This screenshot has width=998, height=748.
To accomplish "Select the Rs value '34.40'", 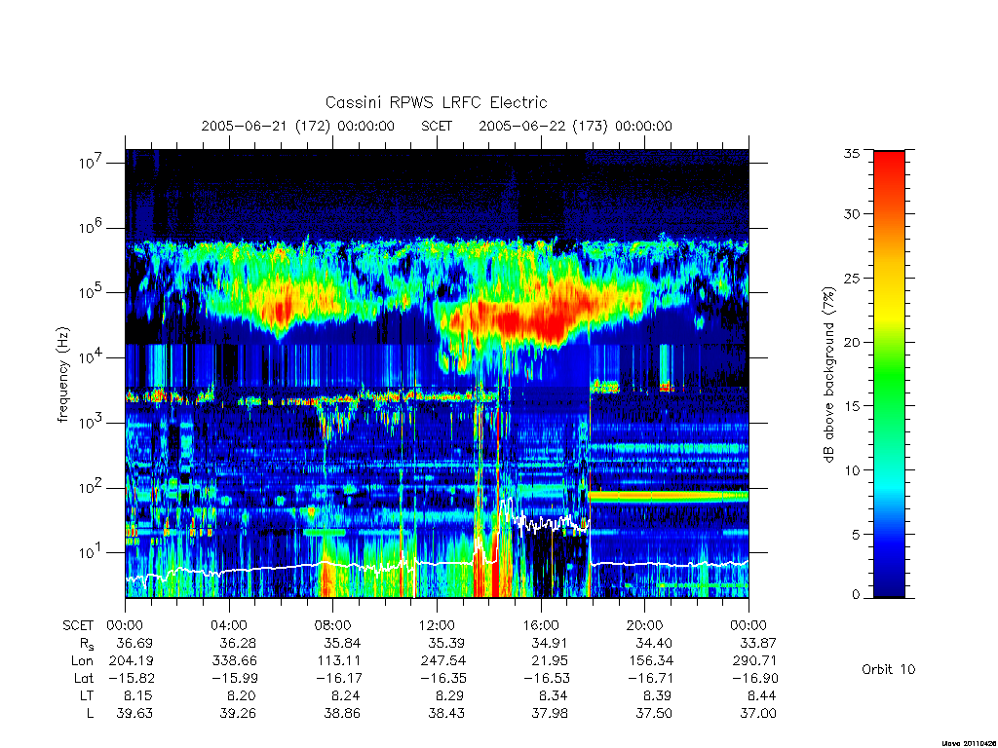I will [654, 643].
